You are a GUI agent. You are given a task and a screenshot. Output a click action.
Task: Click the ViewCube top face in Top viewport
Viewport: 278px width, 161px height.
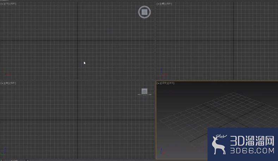point(144,12)
